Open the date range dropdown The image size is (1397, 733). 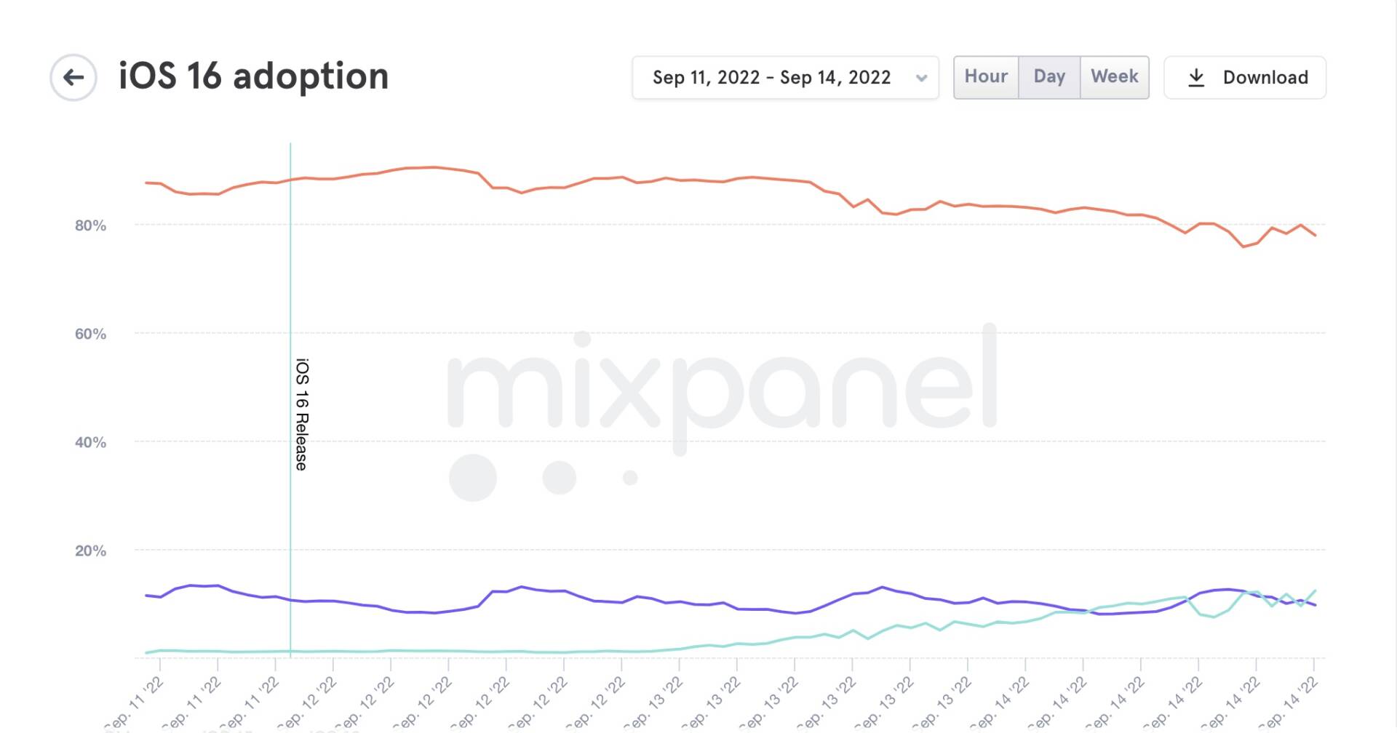tap(771, 78)
